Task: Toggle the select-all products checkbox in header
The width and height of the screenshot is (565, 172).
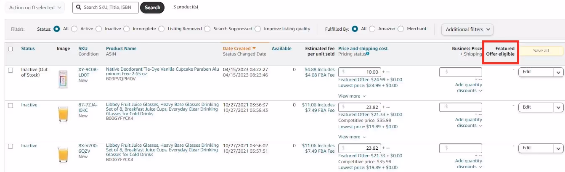Action: pyautogui.click(x=11, y=49)
